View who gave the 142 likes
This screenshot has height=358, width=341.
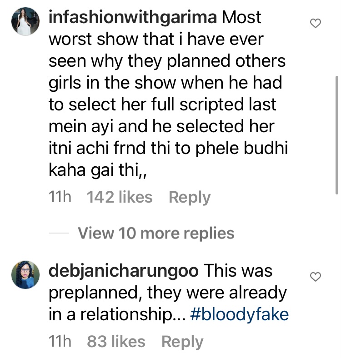120,197
